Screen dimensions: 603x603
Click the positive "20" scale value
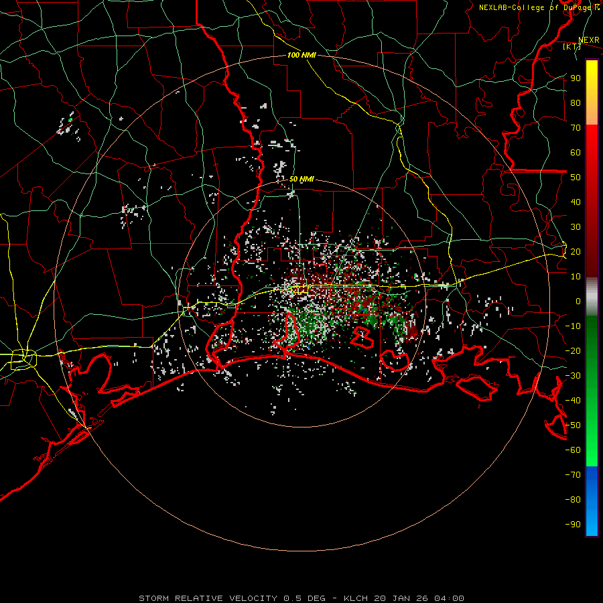click(576, 251)
